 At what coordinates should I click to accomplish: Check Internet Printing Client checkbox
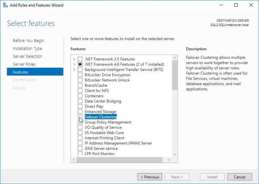click(x=80, y=138)
